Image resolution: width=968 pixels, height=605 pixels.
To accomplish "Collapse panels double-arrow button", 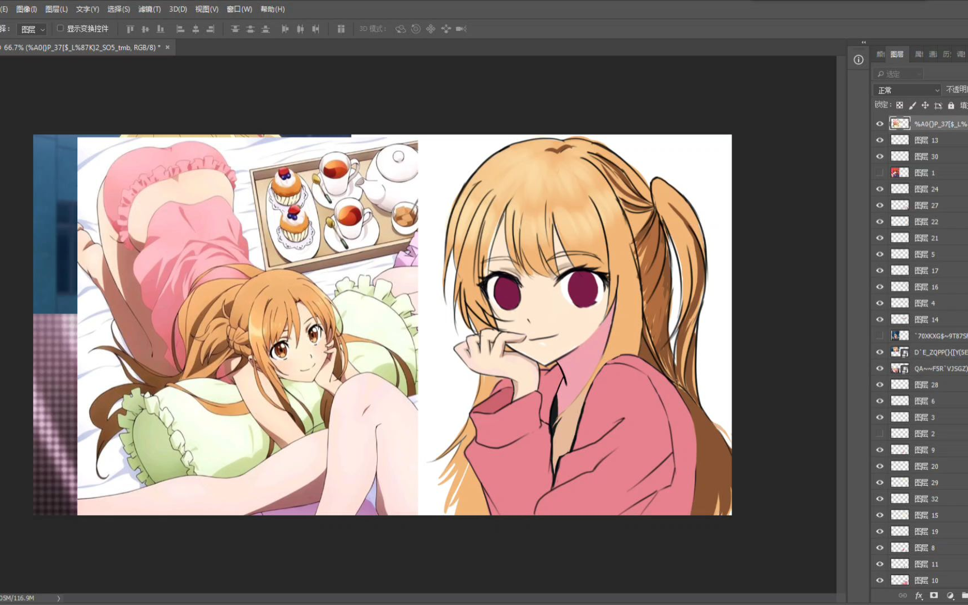I will (x=863, y=43).
